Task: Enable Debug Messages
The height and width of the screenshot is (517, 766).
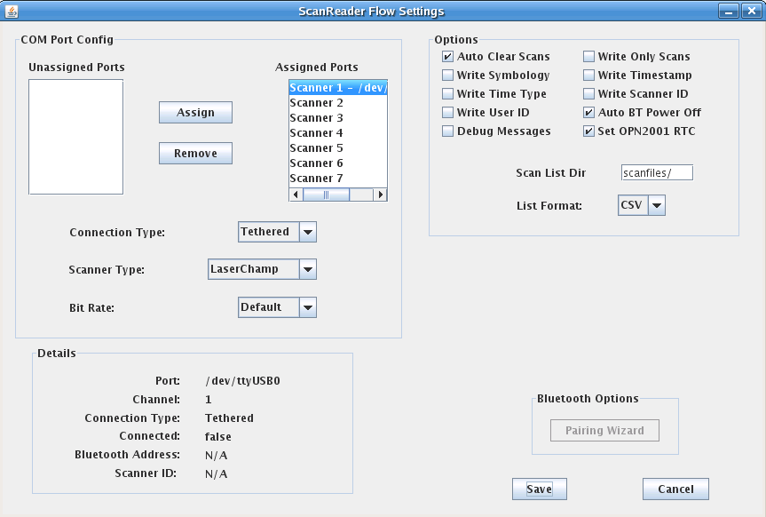Action: point(448,131)
